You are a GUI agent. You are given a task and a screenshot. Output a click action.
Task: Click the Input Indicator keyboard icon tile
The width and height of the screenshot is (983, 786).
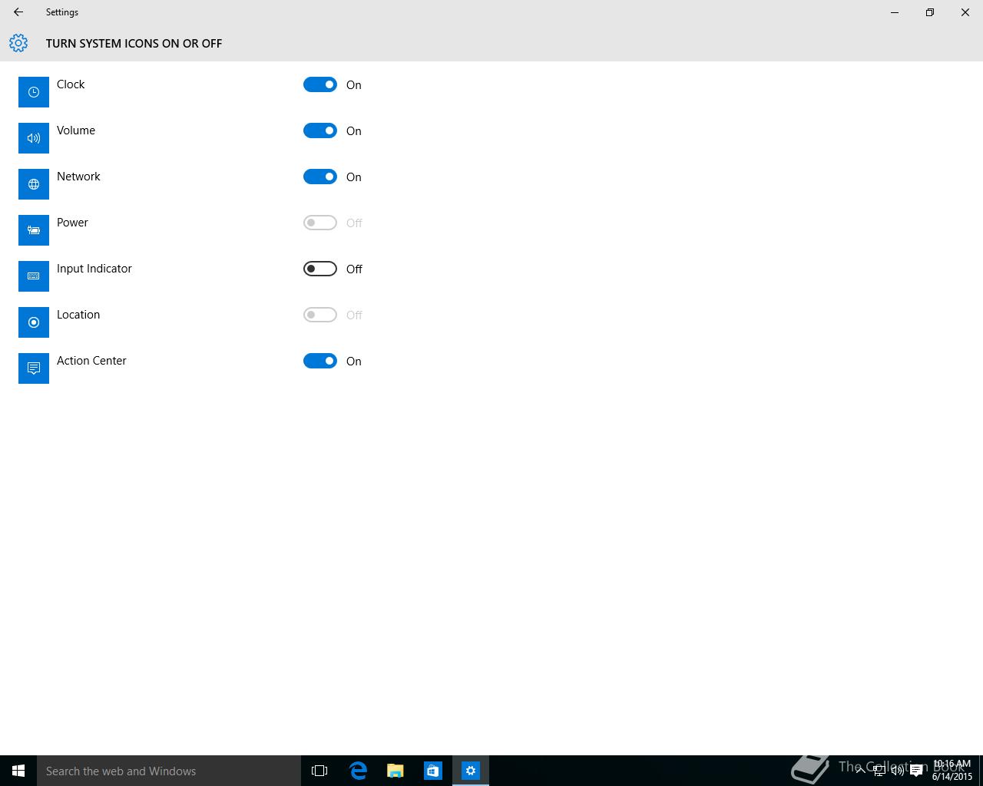pos(34,276)
